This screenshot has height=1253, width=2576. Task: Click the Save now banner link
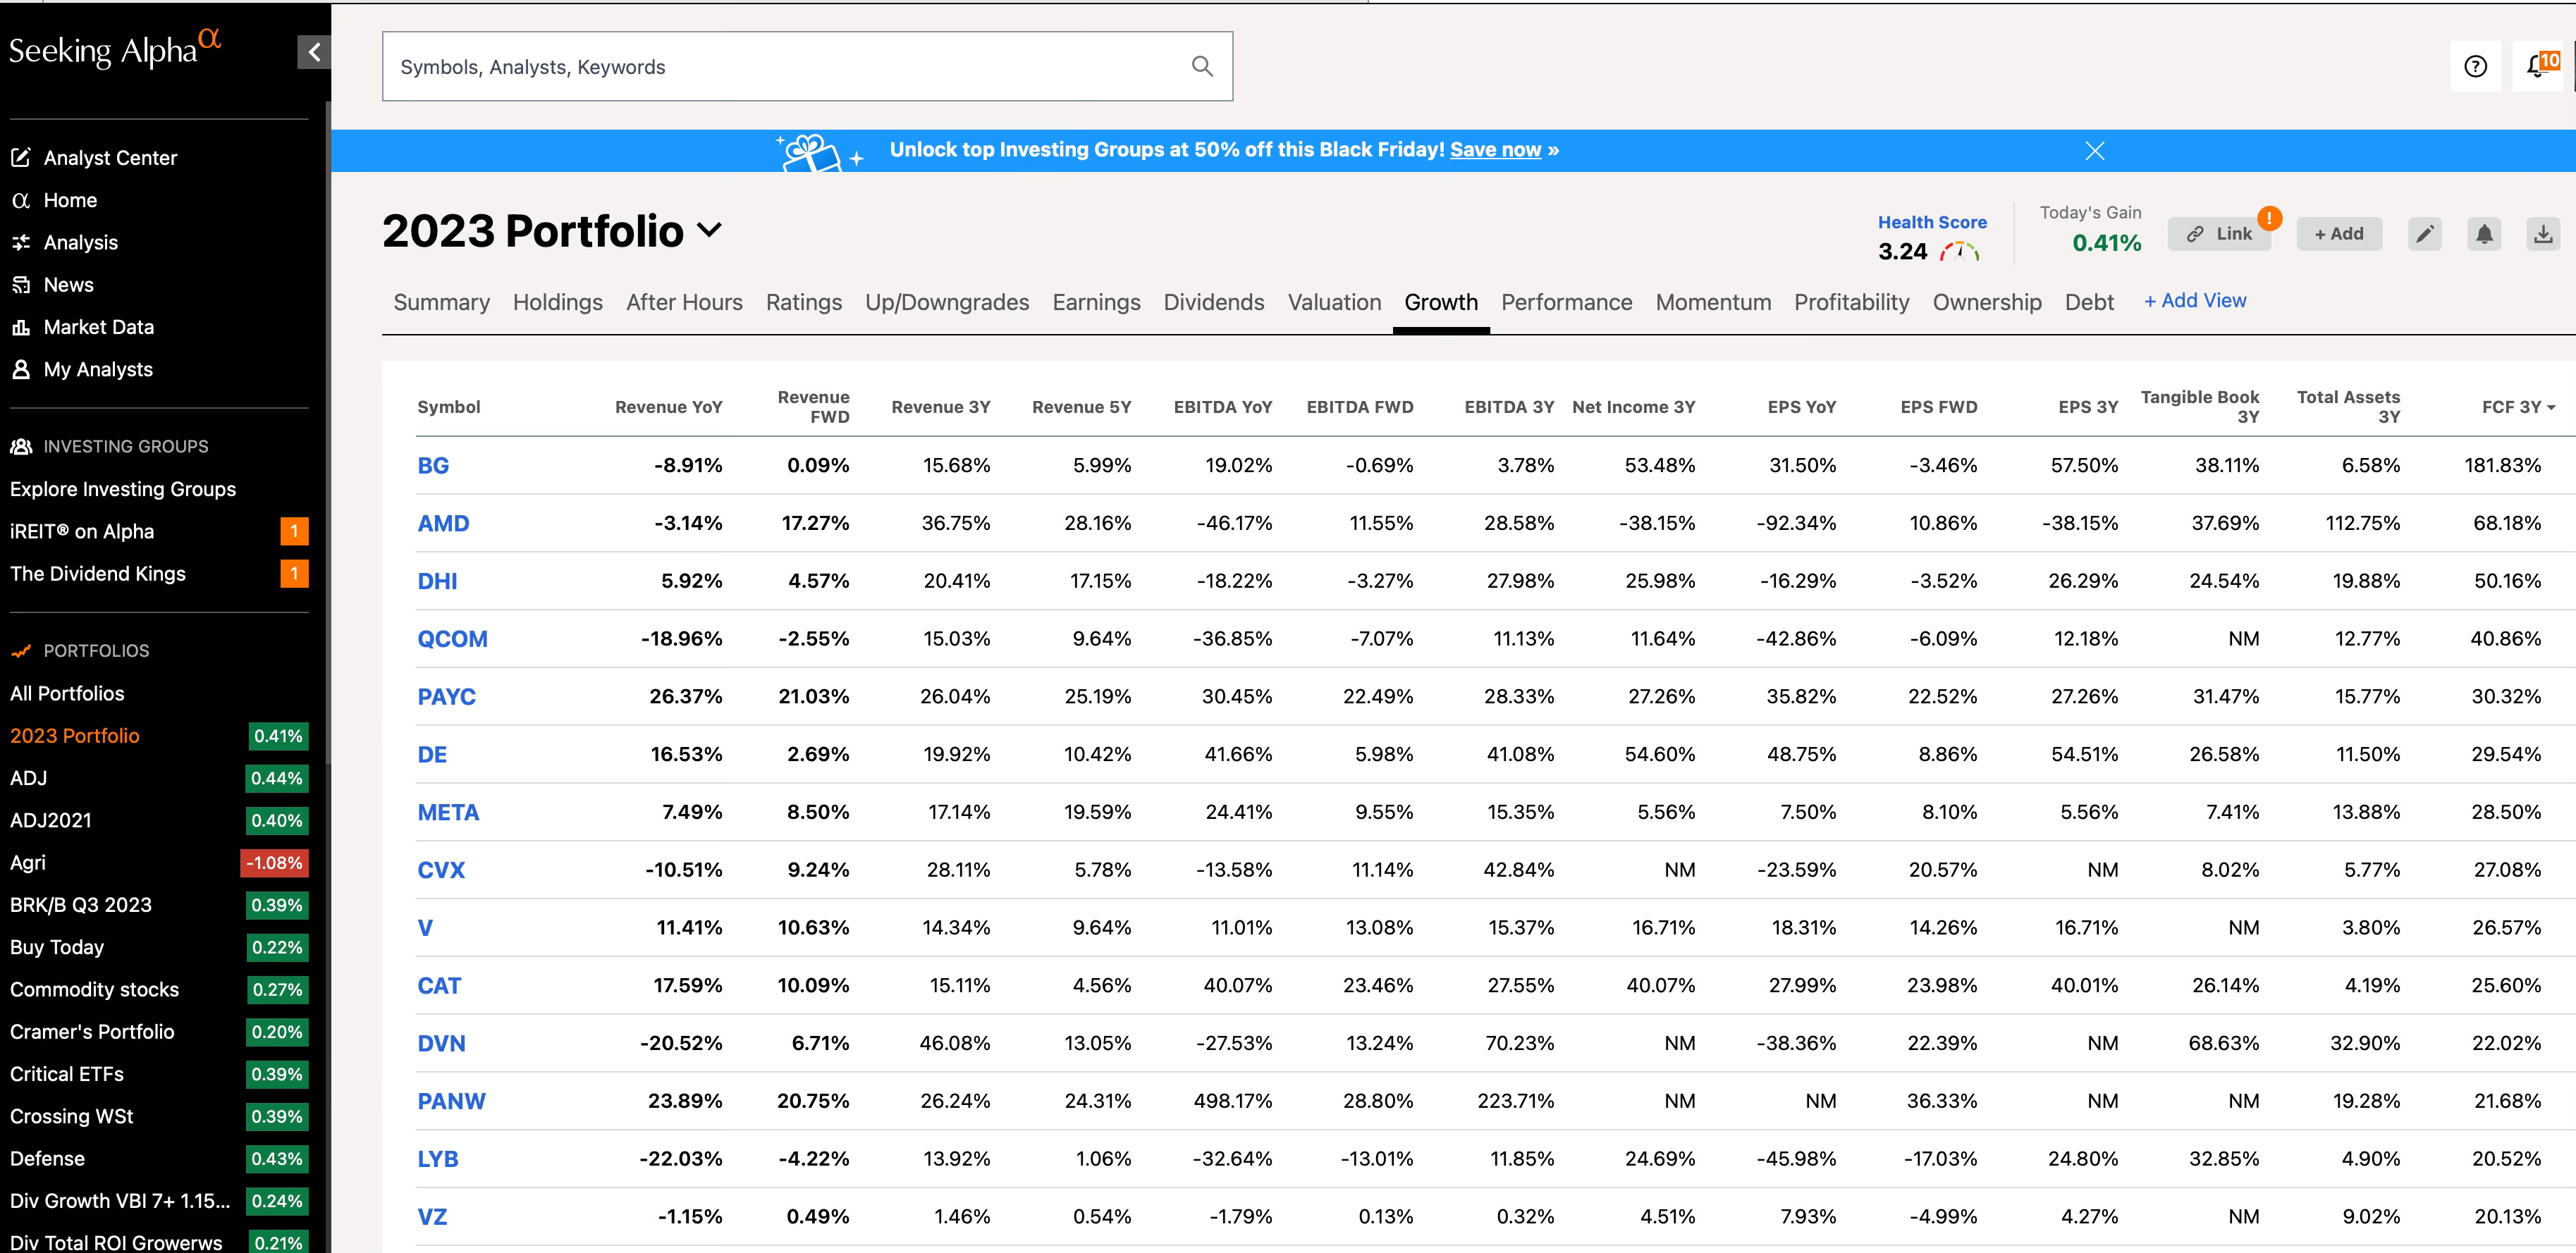coord(1495,150)
